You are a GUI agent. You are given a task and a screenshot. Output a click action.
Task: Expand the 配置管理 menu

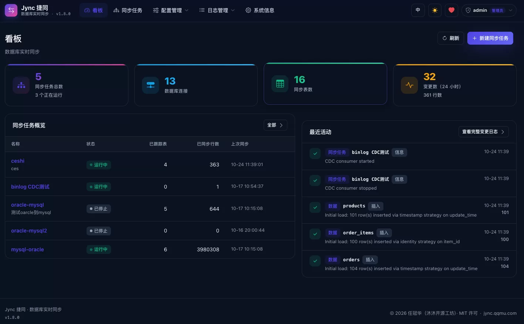171,10
